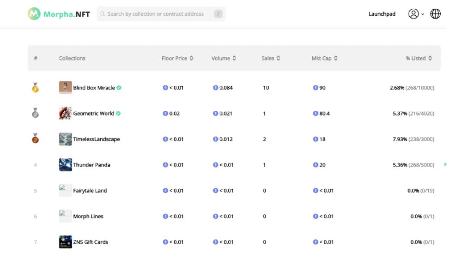Screen dimensions: 449x264
Task: Click the gold medal icon for rank one
Action: point(35,88)
